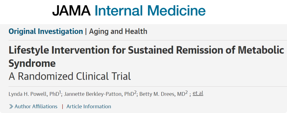Expand the Author Affiliations section
Viewport: 287px width, 113px height.
(36, 107)
